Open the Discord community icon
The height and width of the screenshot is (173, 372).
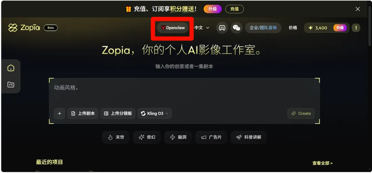tap(222, 28)
